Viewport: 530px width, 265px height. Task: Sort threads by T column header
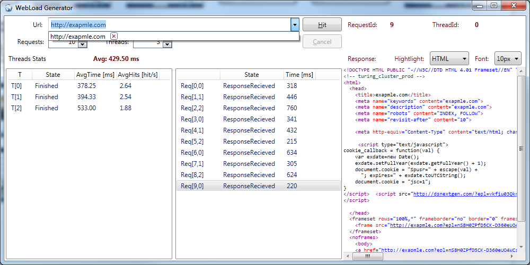point(20,75)
